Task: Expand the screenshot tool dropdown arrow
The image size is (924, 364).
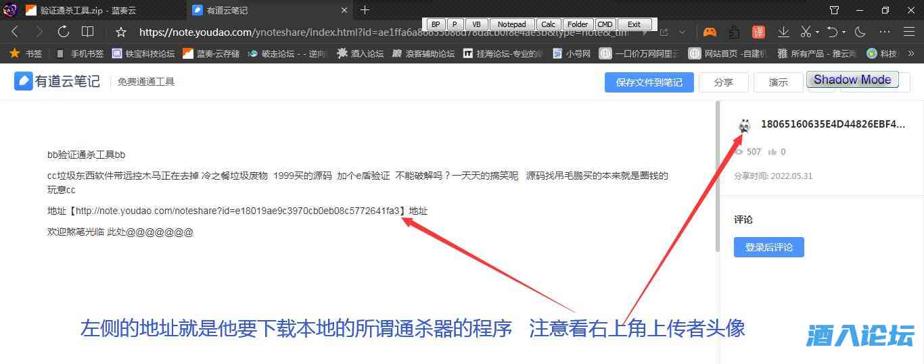Action: (x=817, y=32)
